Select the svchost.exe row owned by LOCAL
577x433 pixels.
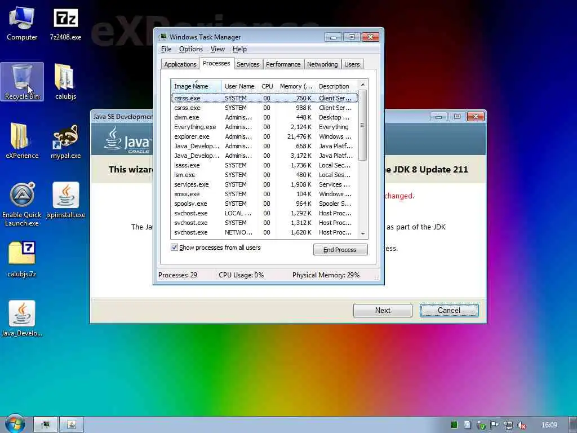pos(264,213)
